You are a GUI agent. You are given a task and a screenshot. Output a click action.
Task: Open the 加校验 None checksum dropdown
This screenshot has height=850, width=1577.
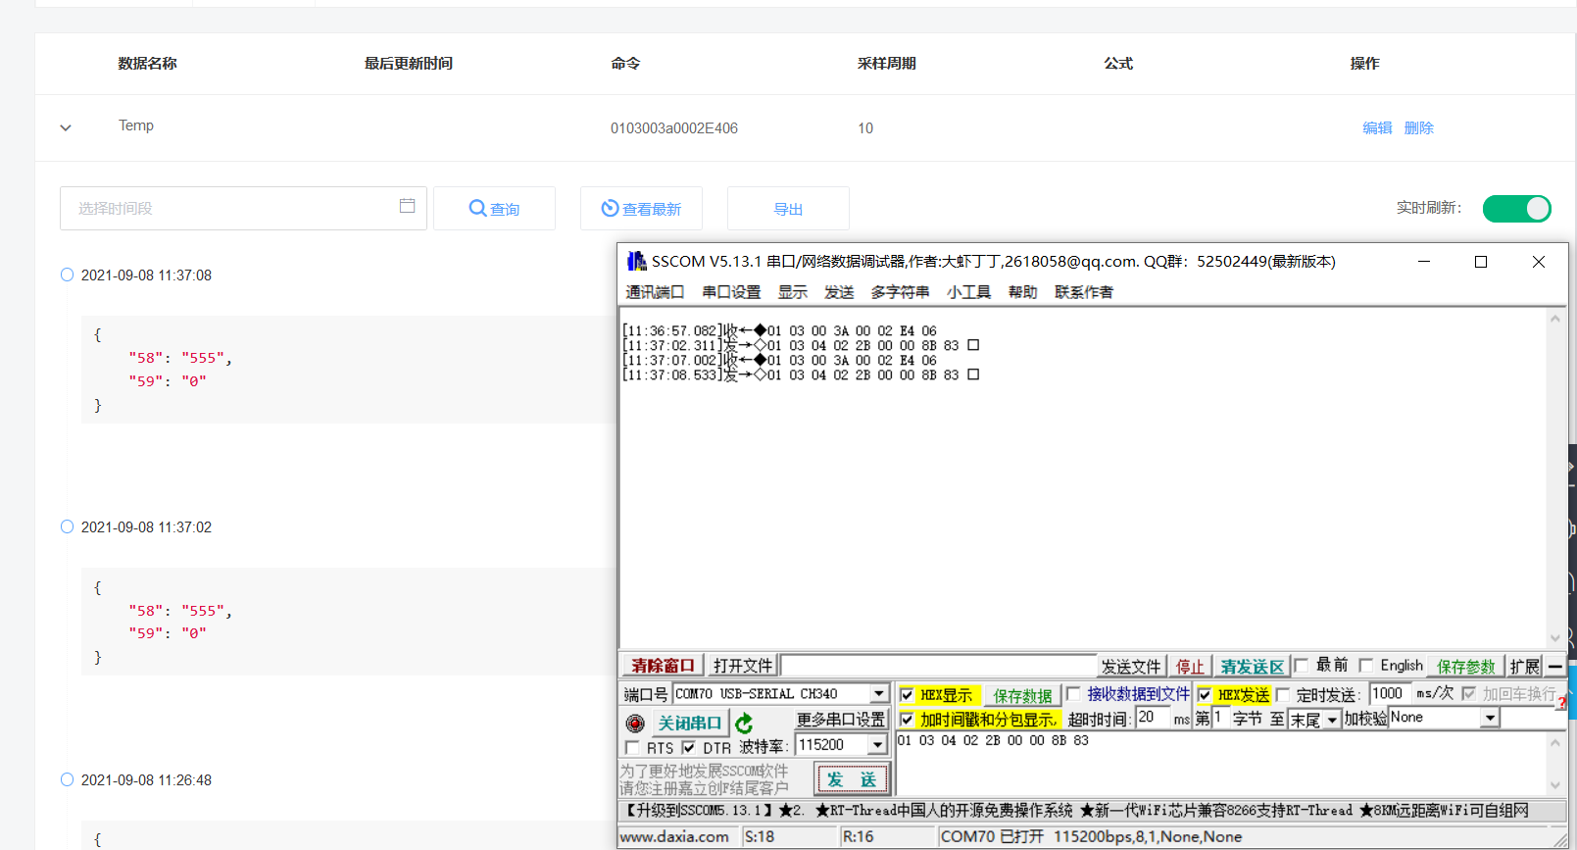point(1490,718)
